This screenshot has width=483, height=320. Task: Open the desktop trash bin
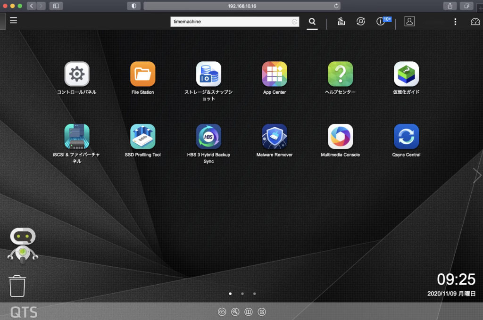(x=17, y=286)
